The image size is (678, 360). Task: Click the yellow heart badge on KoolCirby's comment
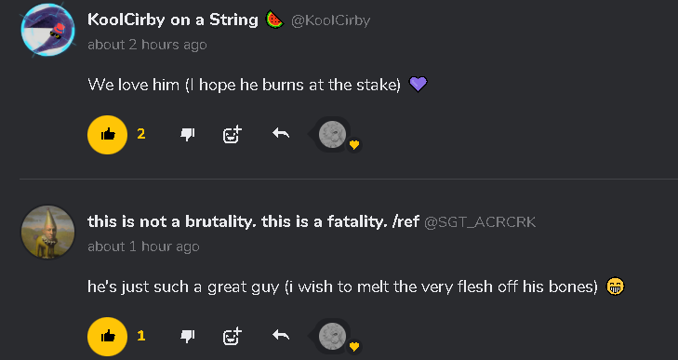coord(354,145)
